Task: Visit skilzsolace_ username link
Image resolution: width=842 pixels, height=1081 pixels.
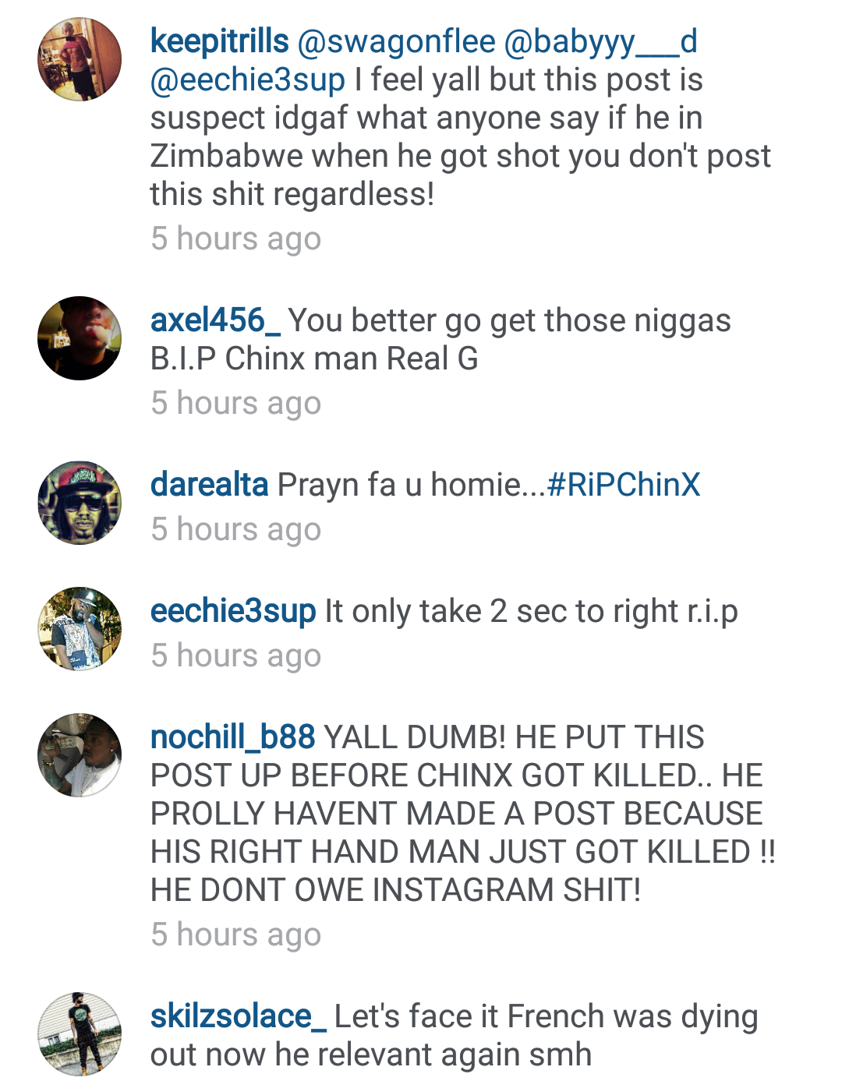Action: 238,1016
